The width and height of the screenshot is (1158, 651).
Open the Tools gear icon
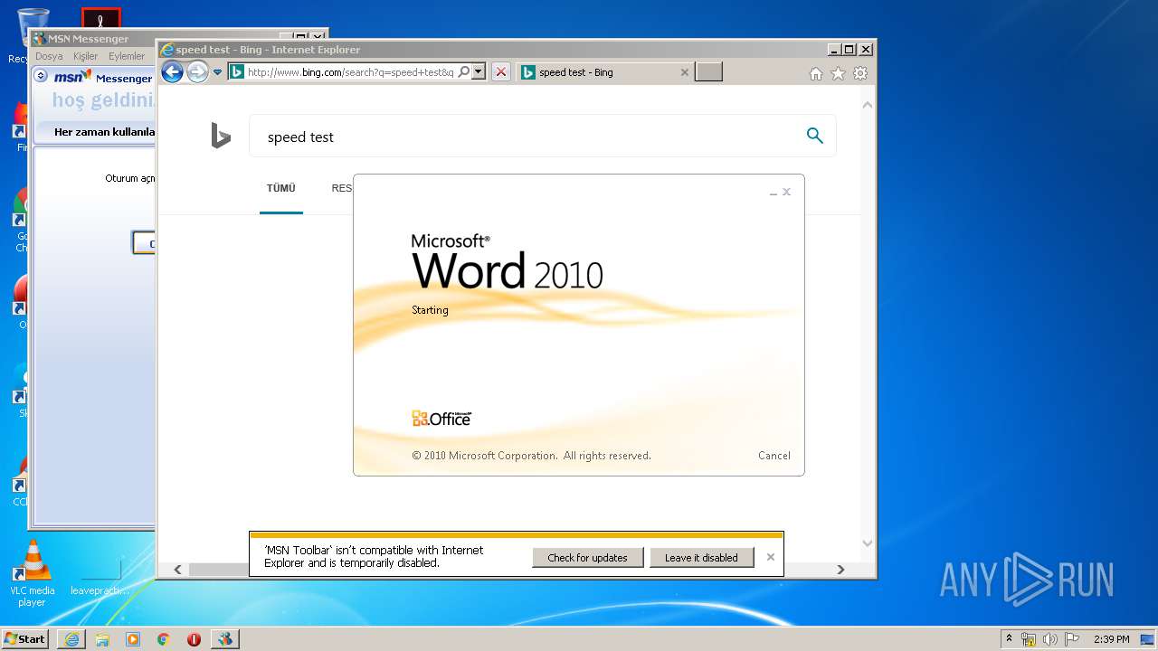pyautogui.click(x=860, y=73)
